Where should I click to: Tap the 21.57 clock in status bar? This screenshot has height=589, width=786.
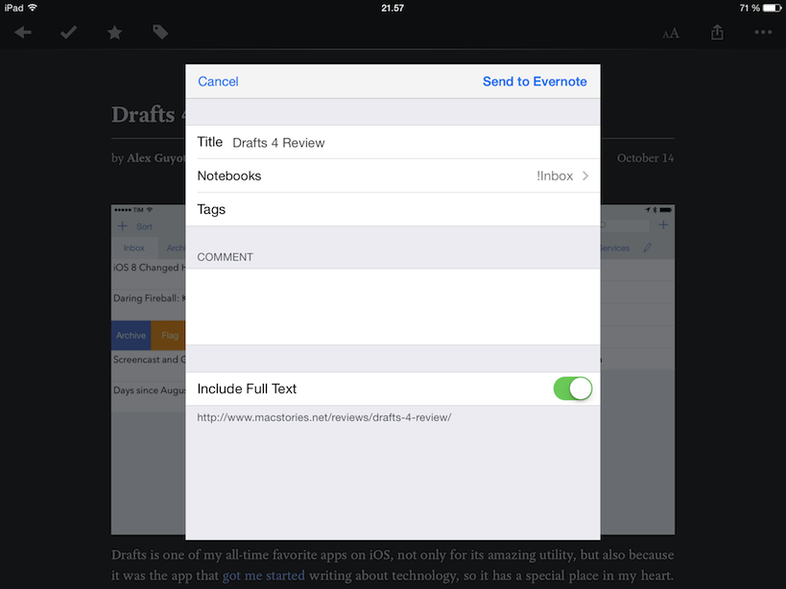pos(393,8)
